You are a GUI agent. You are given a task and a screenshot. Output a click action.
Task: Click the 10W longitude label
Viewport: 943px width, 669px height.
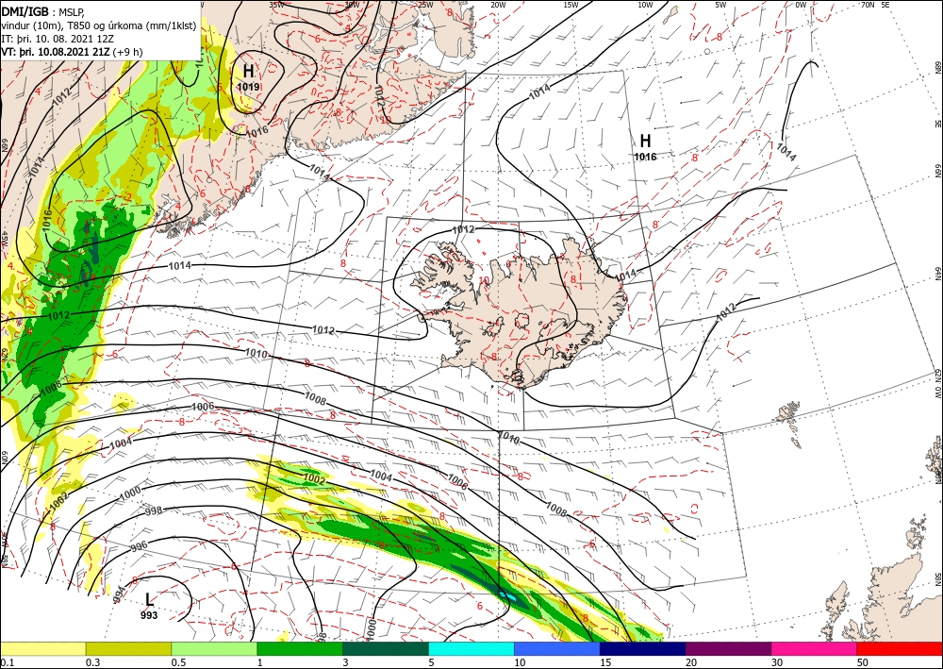[645, 5]
